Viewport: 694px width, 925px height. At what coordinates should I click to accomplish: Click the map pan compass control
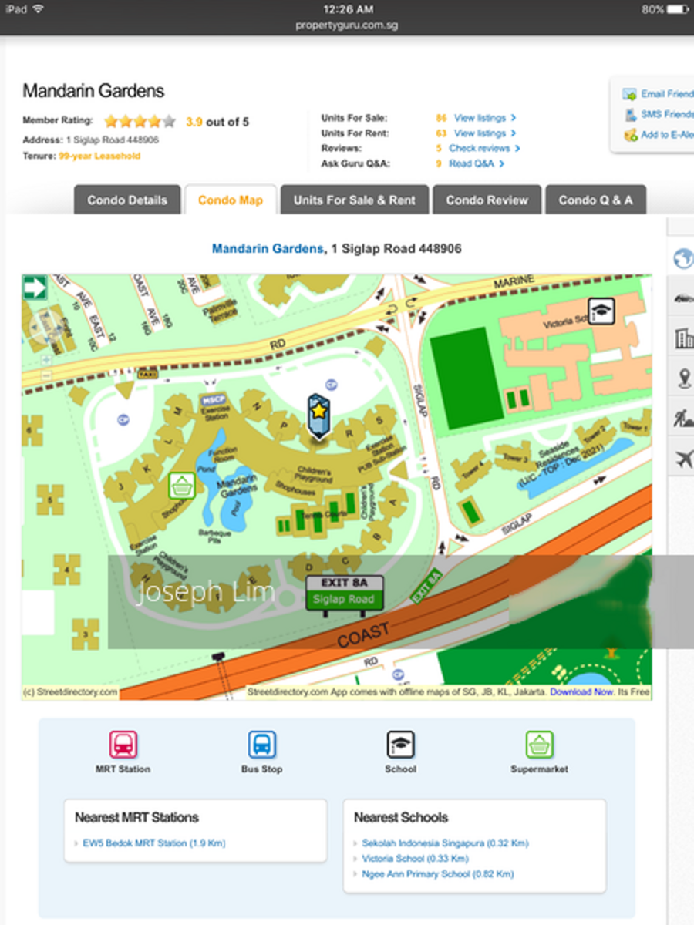click(x=45, y=326)
